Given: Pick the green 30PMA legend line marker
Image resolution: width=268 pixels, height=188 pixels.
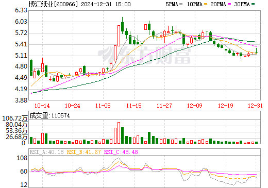Looking at the screenshot, I should pos(253,4).
